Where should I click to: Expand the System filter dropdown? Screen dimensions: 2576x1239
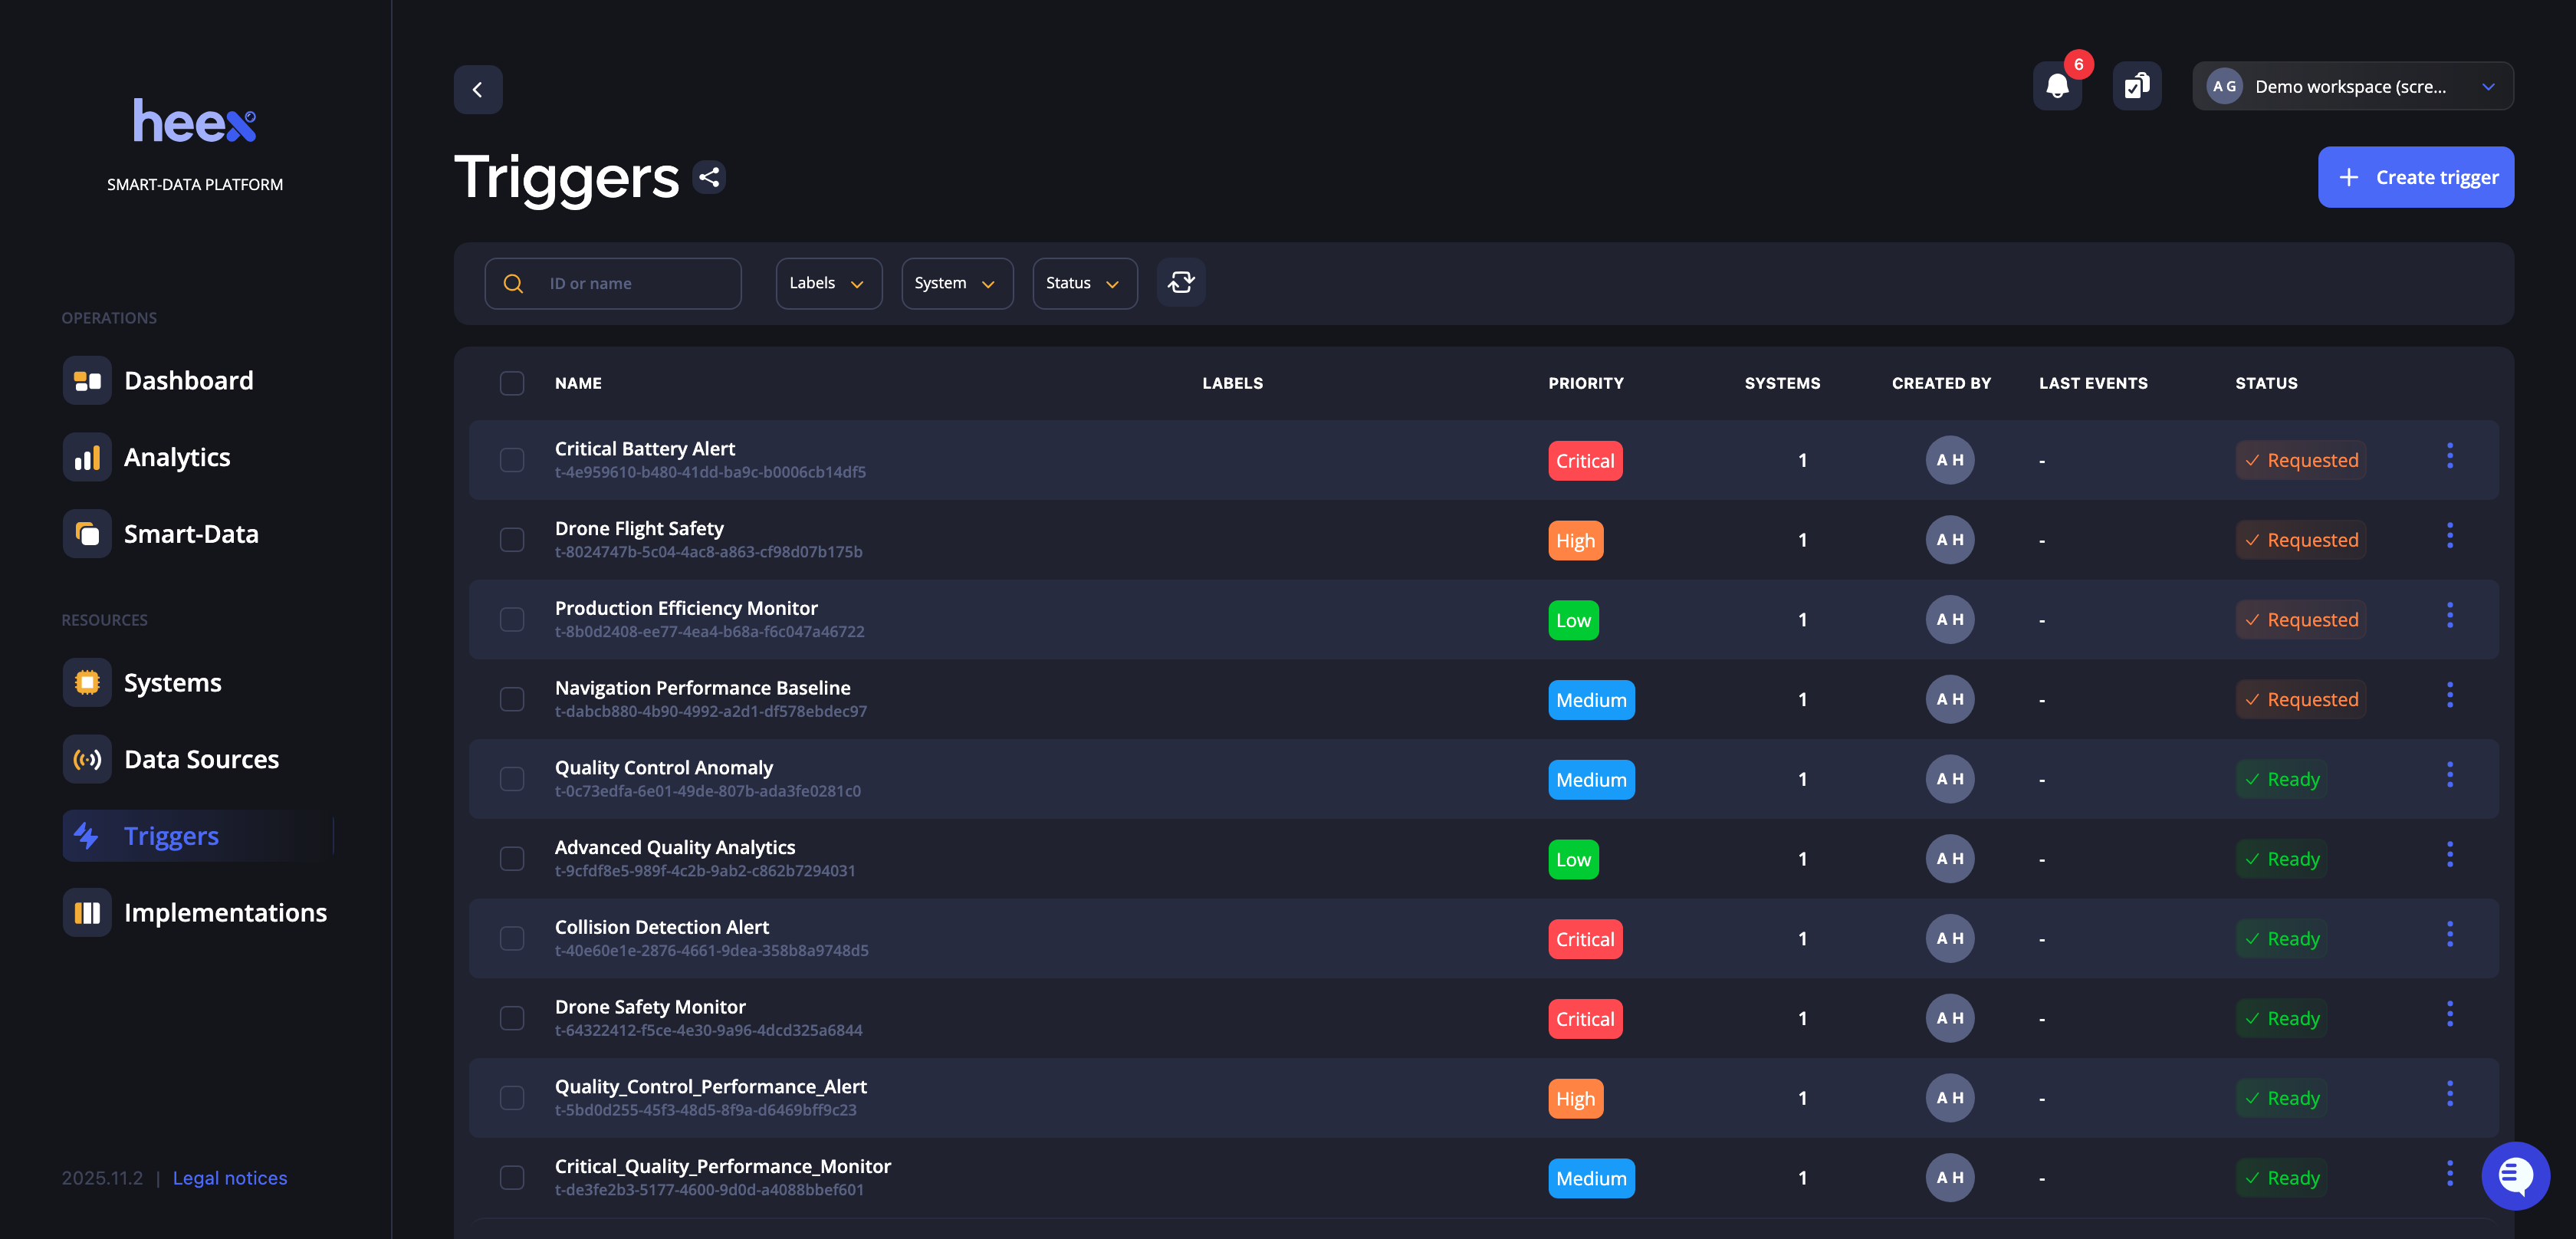tap(956, 283)
